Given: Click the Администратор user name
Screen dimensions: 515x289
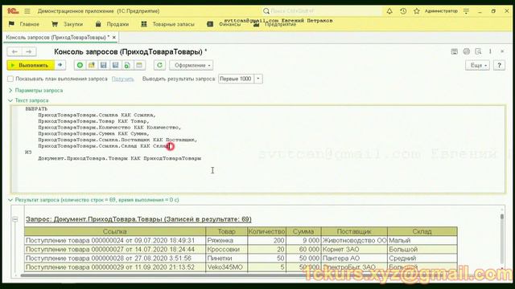Looking at the screenshot, I should (x=441, y=11).
